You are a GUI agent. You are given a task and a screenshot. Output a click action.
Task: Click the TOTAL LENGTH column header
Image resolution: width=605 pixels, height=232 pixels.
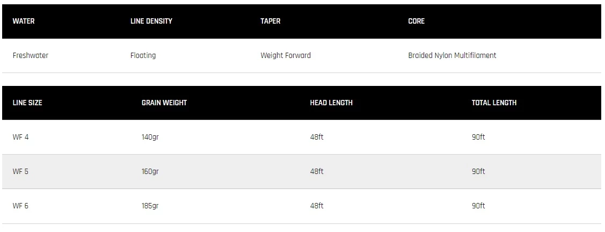[x=494, y=103]
